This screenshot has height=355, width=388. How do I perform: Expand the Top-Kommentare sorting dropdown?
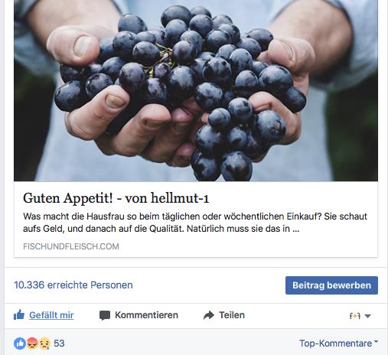pos(339,344)
